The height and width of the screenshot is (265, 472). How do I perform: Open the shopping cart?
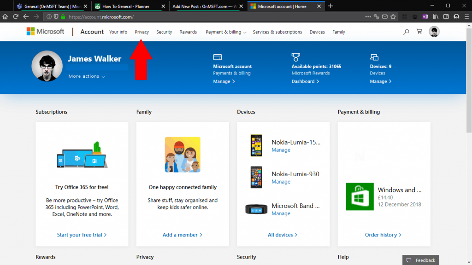[419, 31]
